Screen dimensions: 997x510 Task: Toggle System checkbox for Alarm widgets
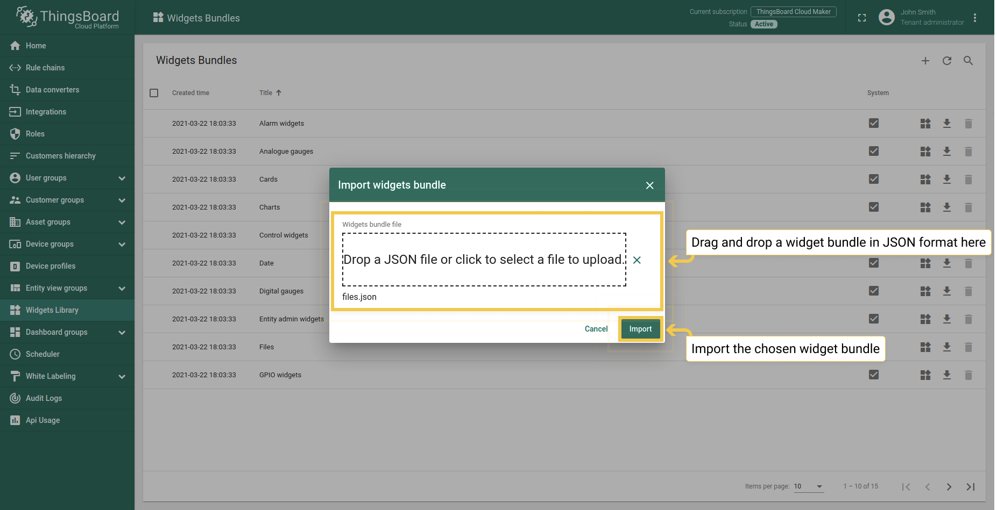tap(874, 124)
